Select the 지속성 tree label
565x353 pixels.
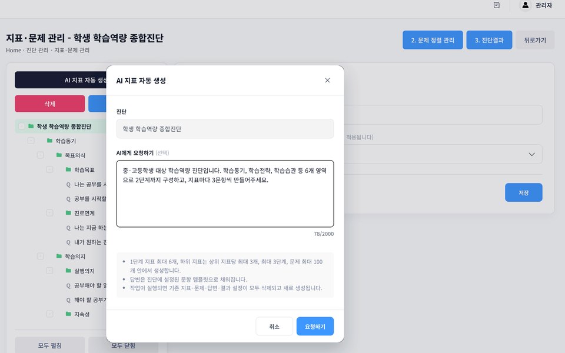pyautogui.click(x=82, y=314)
